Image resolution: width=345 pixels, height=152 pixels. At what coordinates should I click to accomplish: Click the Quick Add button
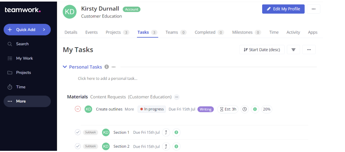(x=27, y=30)
